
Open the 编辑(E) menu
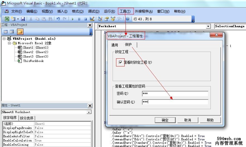[x=32, y=11]
